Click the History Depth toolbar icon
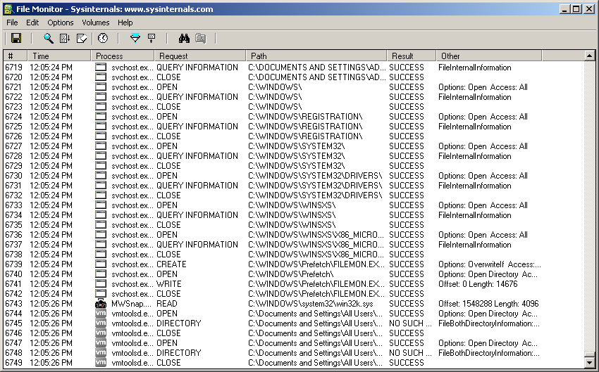This screenshot has width=599, height=372. [152, 39]
